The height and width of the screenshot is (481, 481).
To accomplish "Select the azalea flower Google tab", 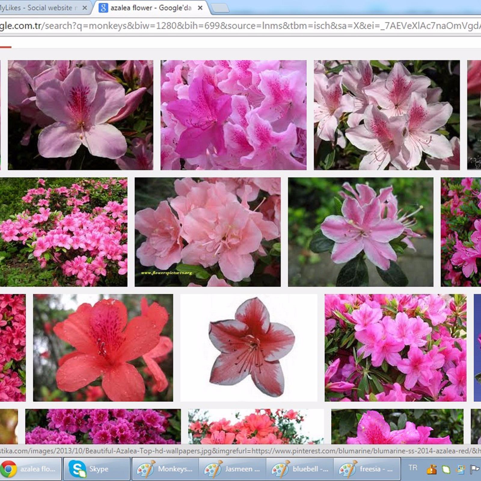I will point(150,8).
